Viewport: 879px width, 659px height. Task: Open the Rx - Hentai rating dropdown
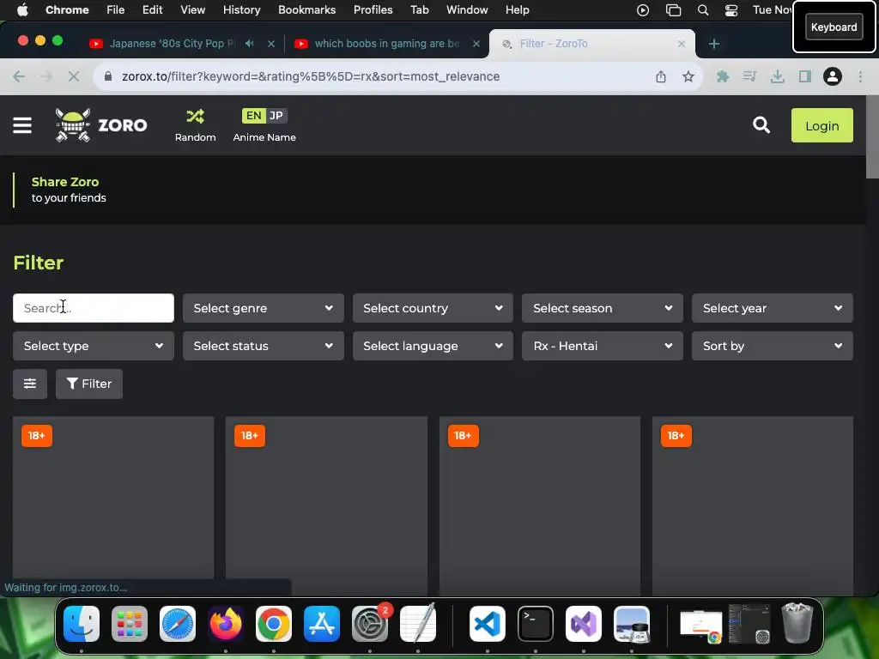(x=602, y=346)
